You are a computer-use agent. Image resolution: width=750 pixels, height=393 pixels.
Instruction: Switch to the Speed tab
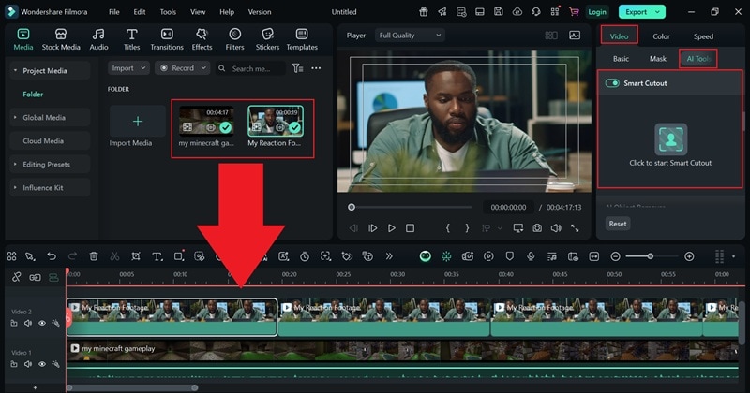click(x=703, y=36)
